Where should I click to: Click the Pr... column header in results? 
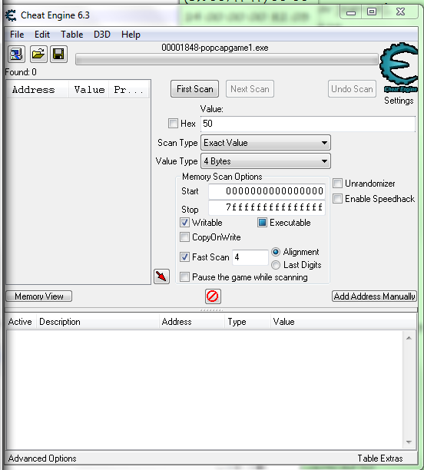coord(129,89)
